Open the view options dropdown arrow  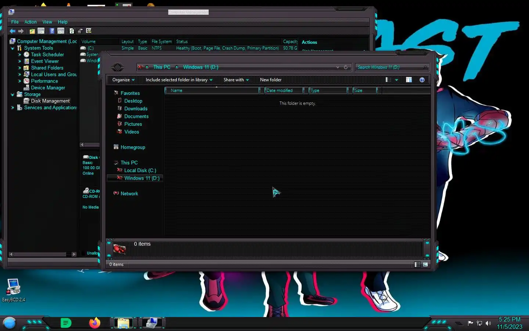[397, 80]
